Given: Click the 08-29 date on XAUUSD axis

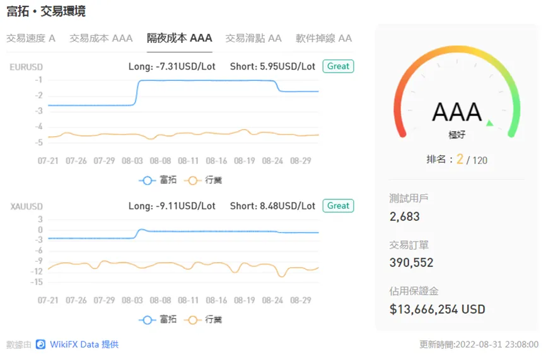Looking at the screenshot, I should tap(301, 300).
